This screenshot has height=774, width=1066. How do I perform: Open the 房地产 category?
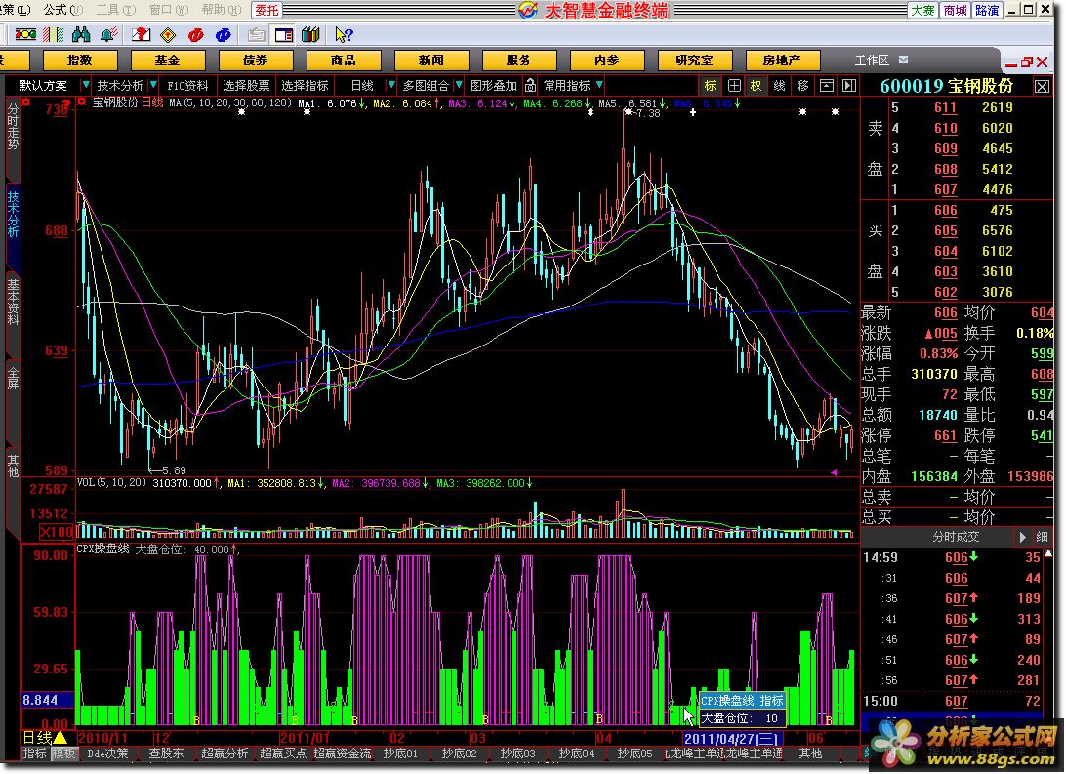(783, 61)
